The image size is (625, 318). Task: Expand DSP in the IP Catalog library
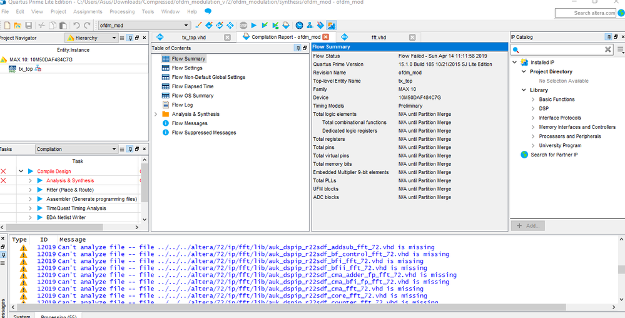(532, 108)
